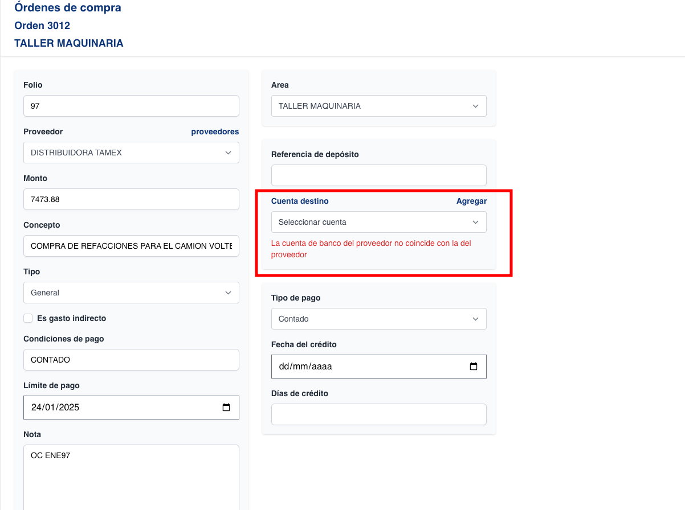Open the Seleccionar cuenta dropdown

pos(378,222)
